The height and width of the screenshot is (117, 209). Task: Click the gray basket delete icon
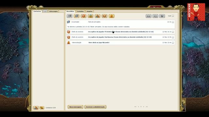point(162,16)
